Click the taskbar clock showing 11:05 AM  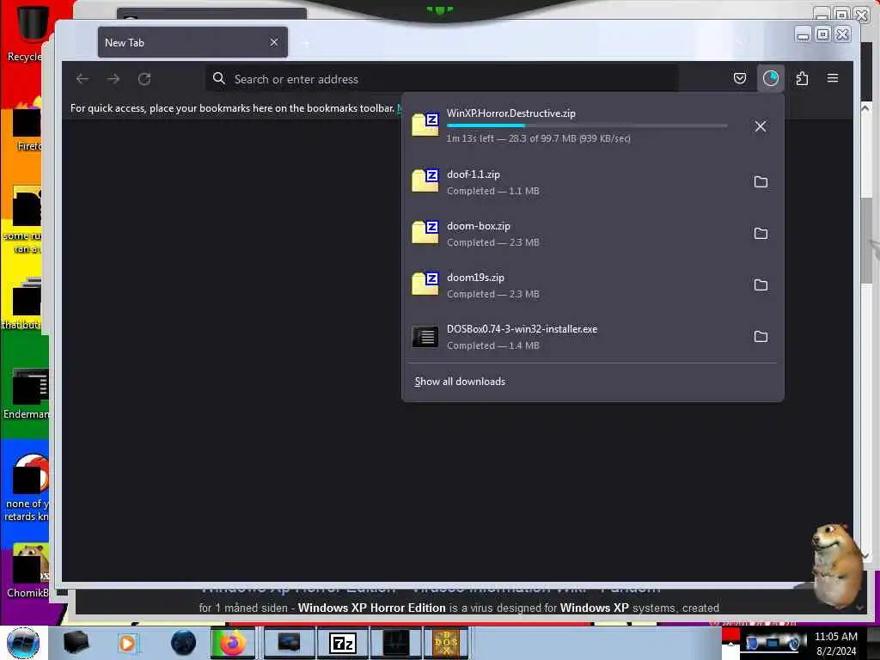tap(835, 643)
